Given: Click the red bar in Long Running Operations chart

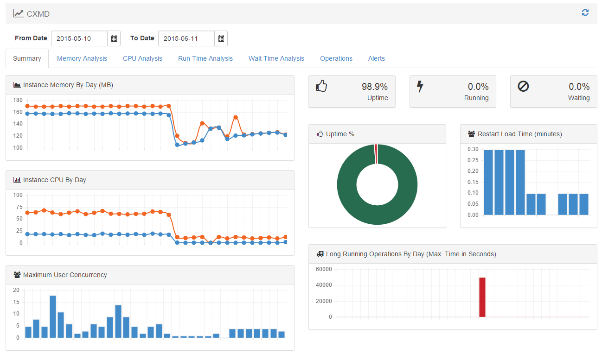Looking at the screenshot, I should (x=482, y=297).
